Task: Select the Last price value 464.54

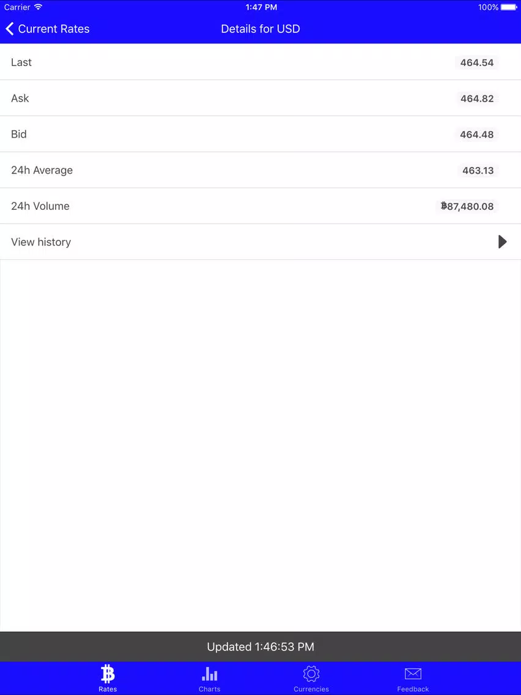Action: [477, 62]
